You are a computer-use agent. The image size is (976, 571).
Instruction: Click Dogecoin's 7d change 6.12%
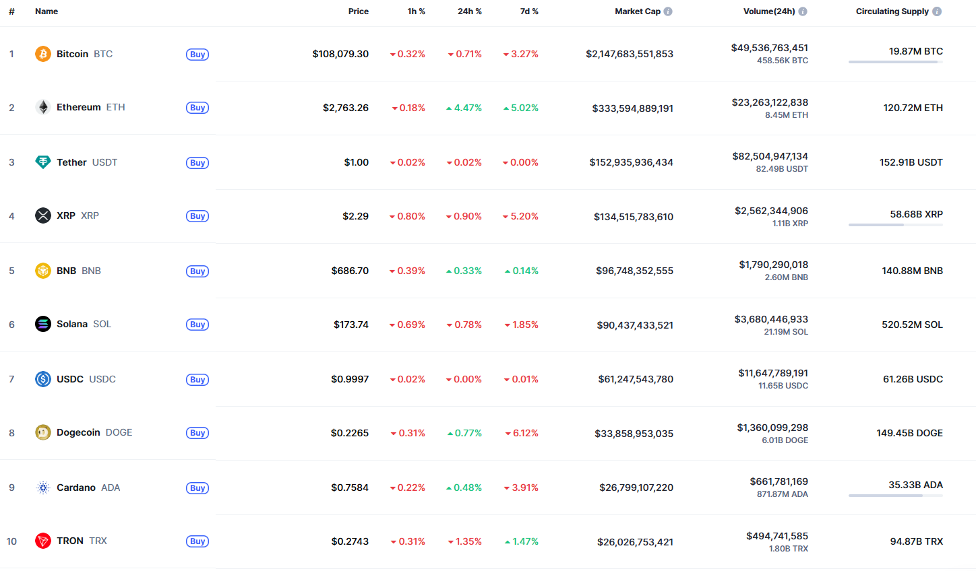[522, 433]
